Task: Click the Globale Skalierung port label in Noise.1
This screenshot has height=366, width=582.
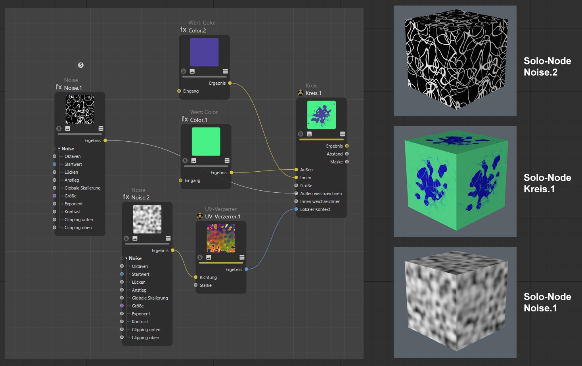Action: point(82,188)
